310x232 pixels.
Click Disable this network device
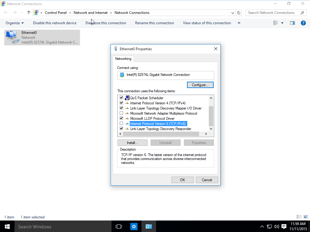pos(55,23)
